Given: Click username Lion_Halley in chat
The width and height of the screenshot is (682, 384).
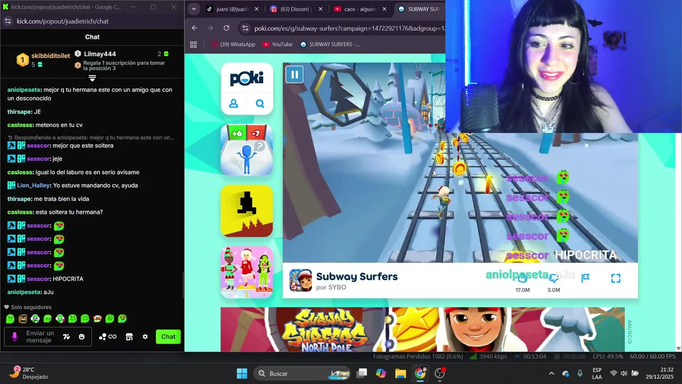Looking at the screenshot, I should tap(33, 186).
